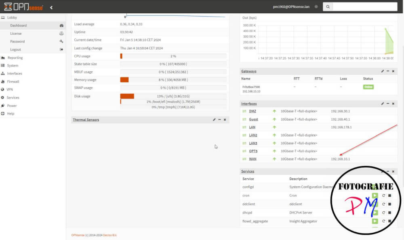Click the green up arrow for DMZ
Viewport: 404px width, 240px height.
tap(274, 111)
